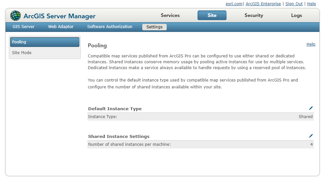Open the ArcGIS Enterprise link

tap(263, 4)
